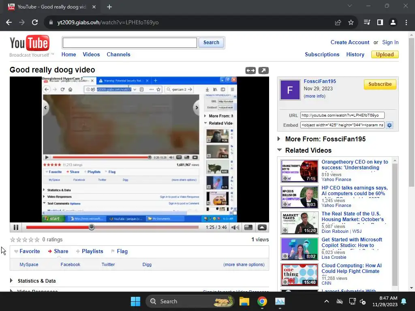
Task: Open the notifications bell
Action: click(x=404, y=301)
